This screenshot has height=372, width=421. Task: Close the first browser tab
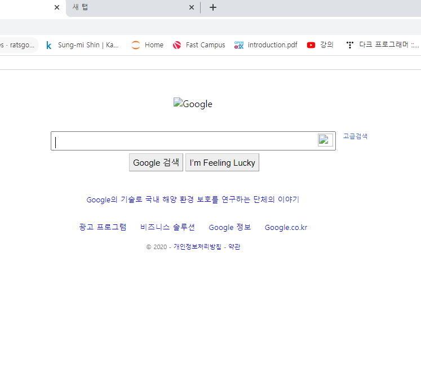coord(57,7)
